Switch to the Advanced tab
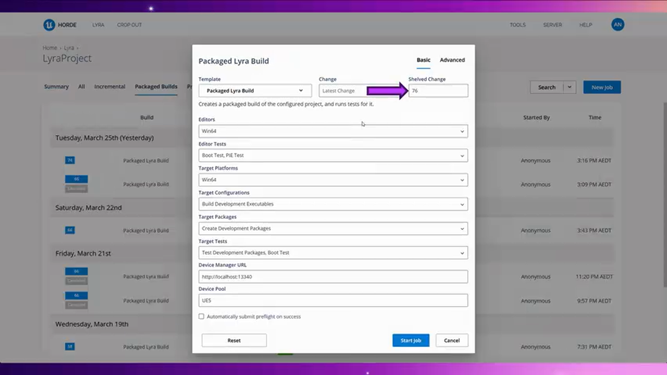667x375 pixels. 452,60
